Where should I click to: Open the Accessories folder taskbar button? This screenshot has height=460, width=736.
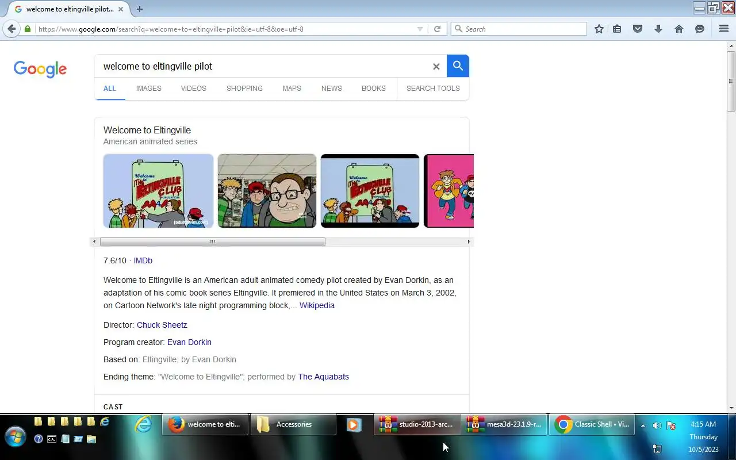tap(293, 424)
